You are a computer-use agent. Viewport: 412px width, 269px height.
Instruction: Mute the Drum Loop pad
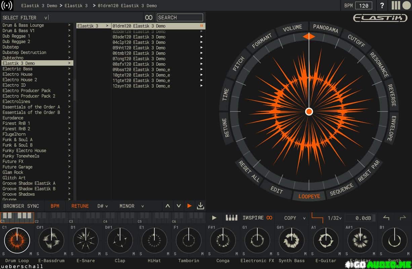pyautogui.click(x=31, y=254)
